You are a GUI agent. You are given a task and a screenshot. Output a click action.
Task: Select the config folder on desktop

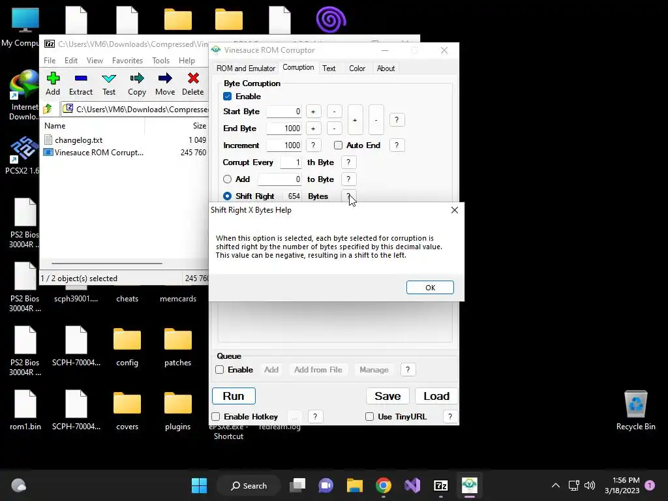tap(127, 347)
